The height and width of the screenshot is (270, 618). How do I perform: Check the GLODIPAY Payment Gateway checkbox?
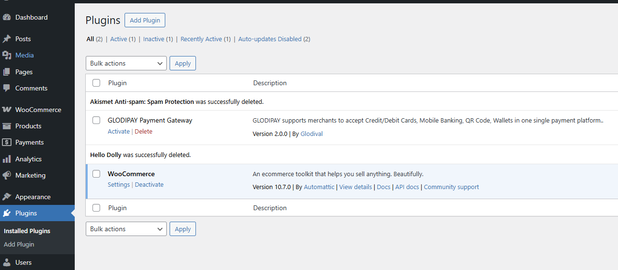[96, 120]
